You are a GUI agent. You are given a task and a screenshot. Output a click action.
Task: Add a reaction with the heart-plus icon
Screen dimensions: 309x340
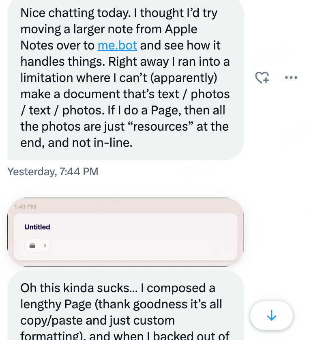pos(262,77)
